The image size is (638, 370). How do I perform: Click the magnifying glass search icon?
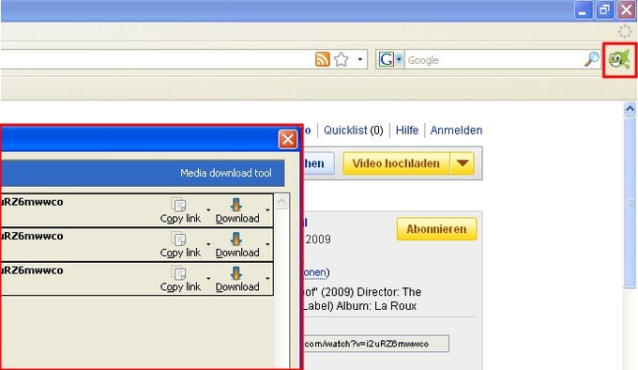point(592,59)
